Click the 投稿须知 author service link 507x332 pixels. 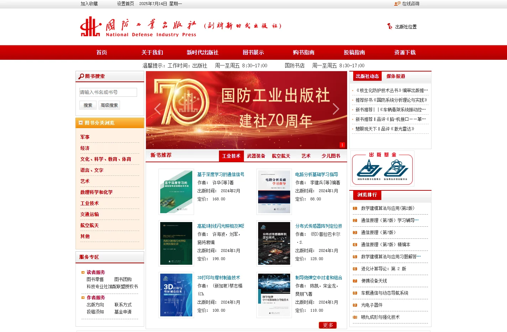tap(95, 312)
